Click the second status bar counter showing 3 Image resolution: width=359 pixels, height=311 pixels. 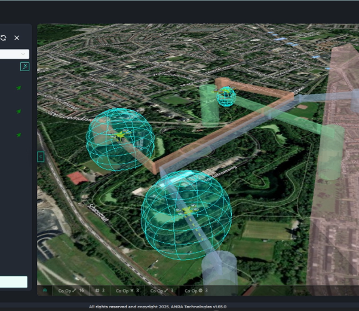[100, 291]
